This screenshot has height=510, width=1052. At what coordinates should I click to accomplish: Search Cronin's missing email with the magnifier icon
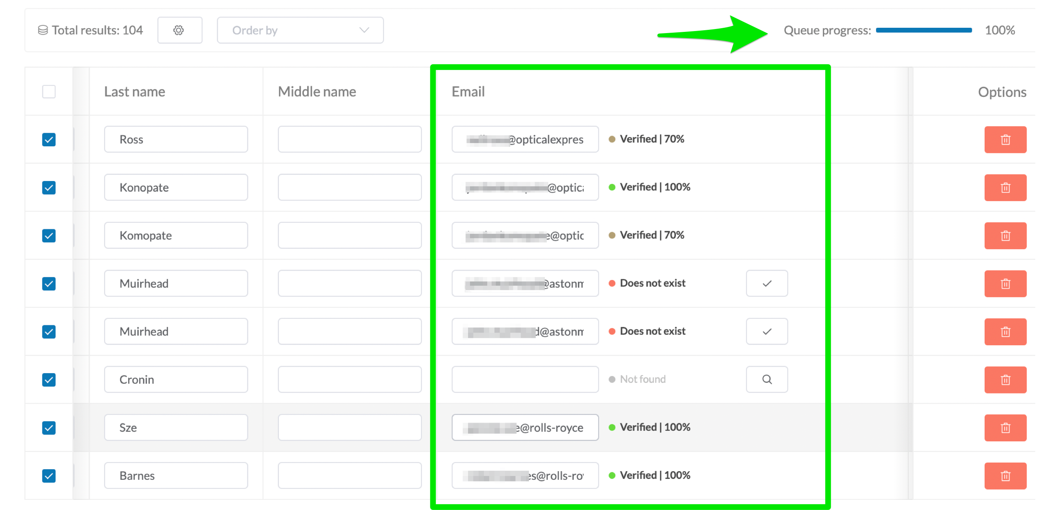[x=767, y=379]
